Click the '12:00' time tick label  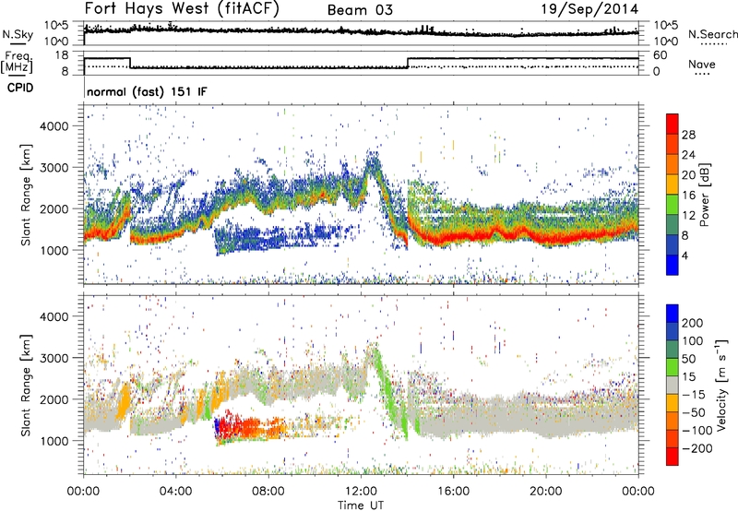[361, 492]
